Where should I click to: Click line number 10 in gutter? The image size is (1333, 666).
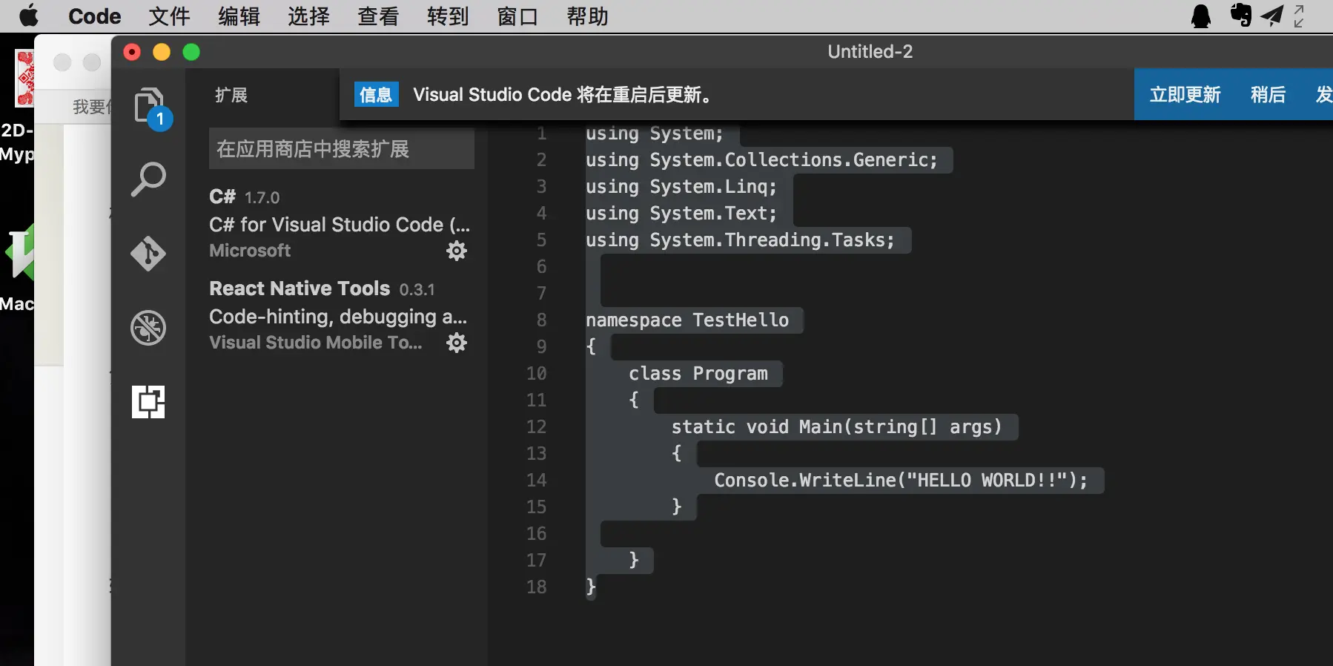coord(537,374)
